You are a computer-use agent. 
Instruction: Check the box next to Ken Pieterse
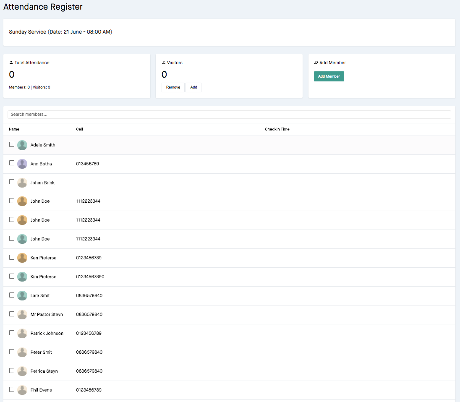click(x=12, y=257)
